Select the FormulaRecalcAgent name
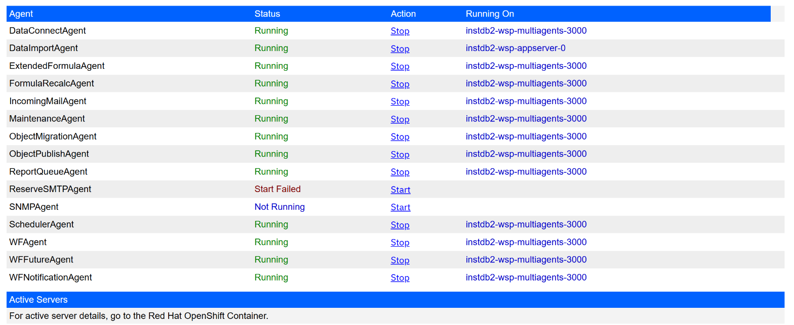 point(52,83)
